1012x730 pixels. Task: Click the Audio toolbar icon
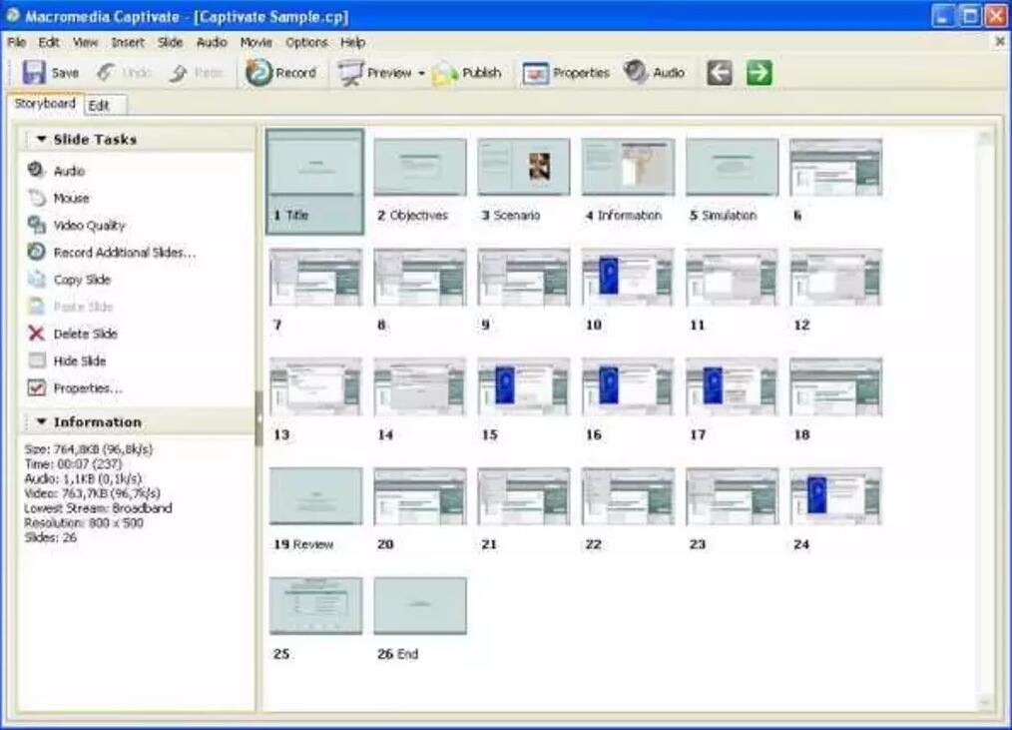click(x=636, y=72)
